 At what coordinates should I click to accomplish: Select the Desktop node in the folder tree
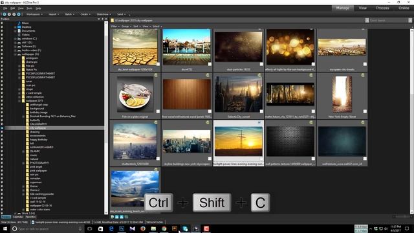(x=27, y=27)
